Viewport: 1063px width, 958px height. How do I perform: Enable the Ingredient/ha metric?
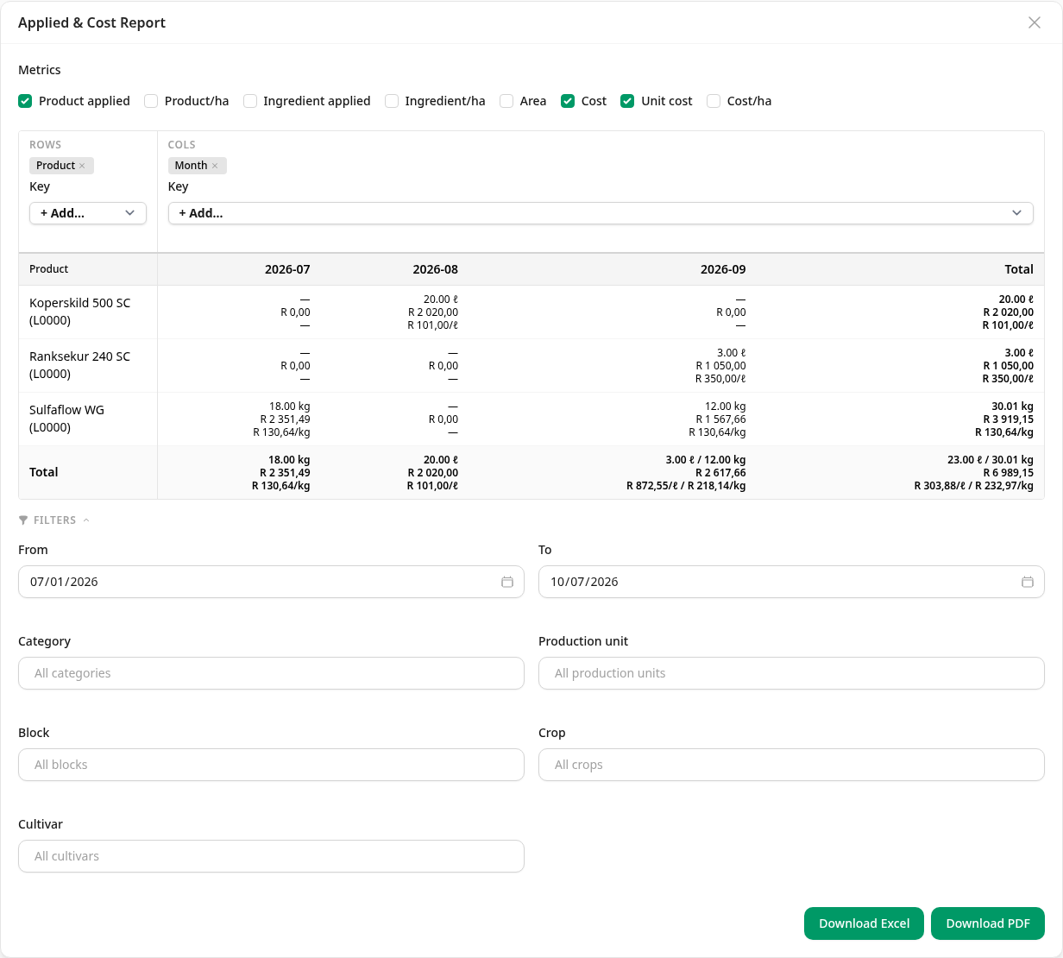pyautogui.click(x=392, y=101)
